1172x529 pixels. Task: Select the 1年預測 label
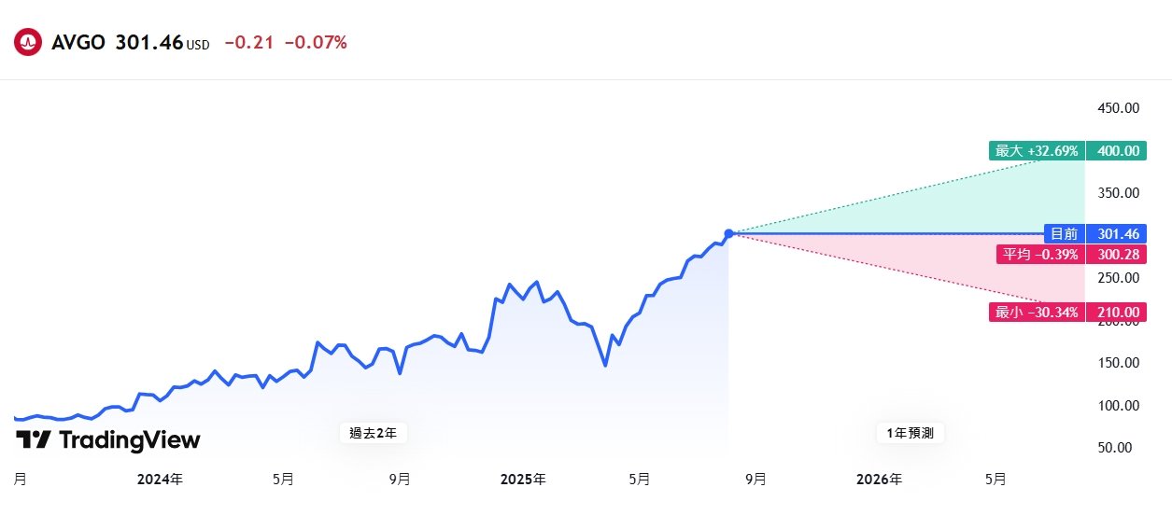[911, 433]
